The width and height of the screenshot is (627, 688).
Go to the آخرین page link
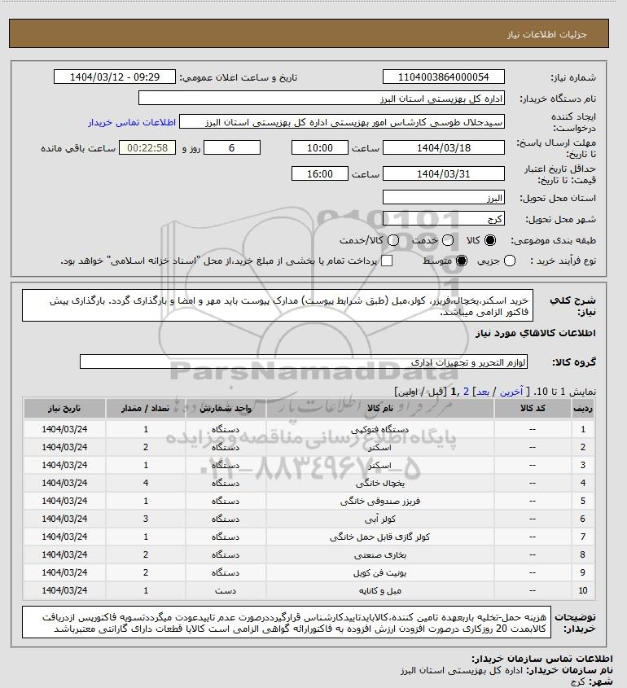coord(511,392)
